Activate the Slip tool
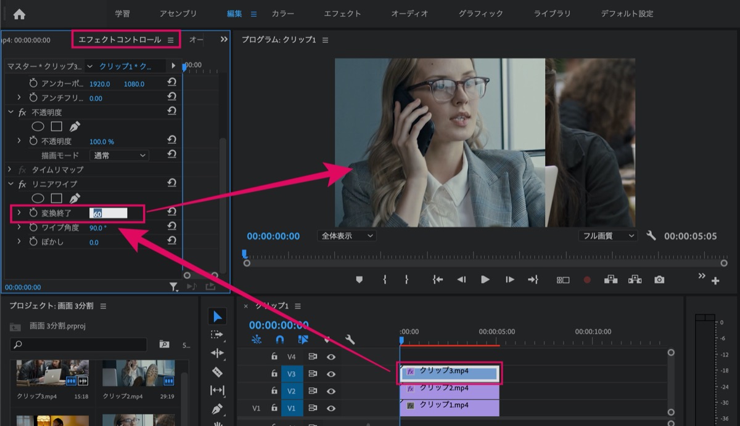 (217, 390)
